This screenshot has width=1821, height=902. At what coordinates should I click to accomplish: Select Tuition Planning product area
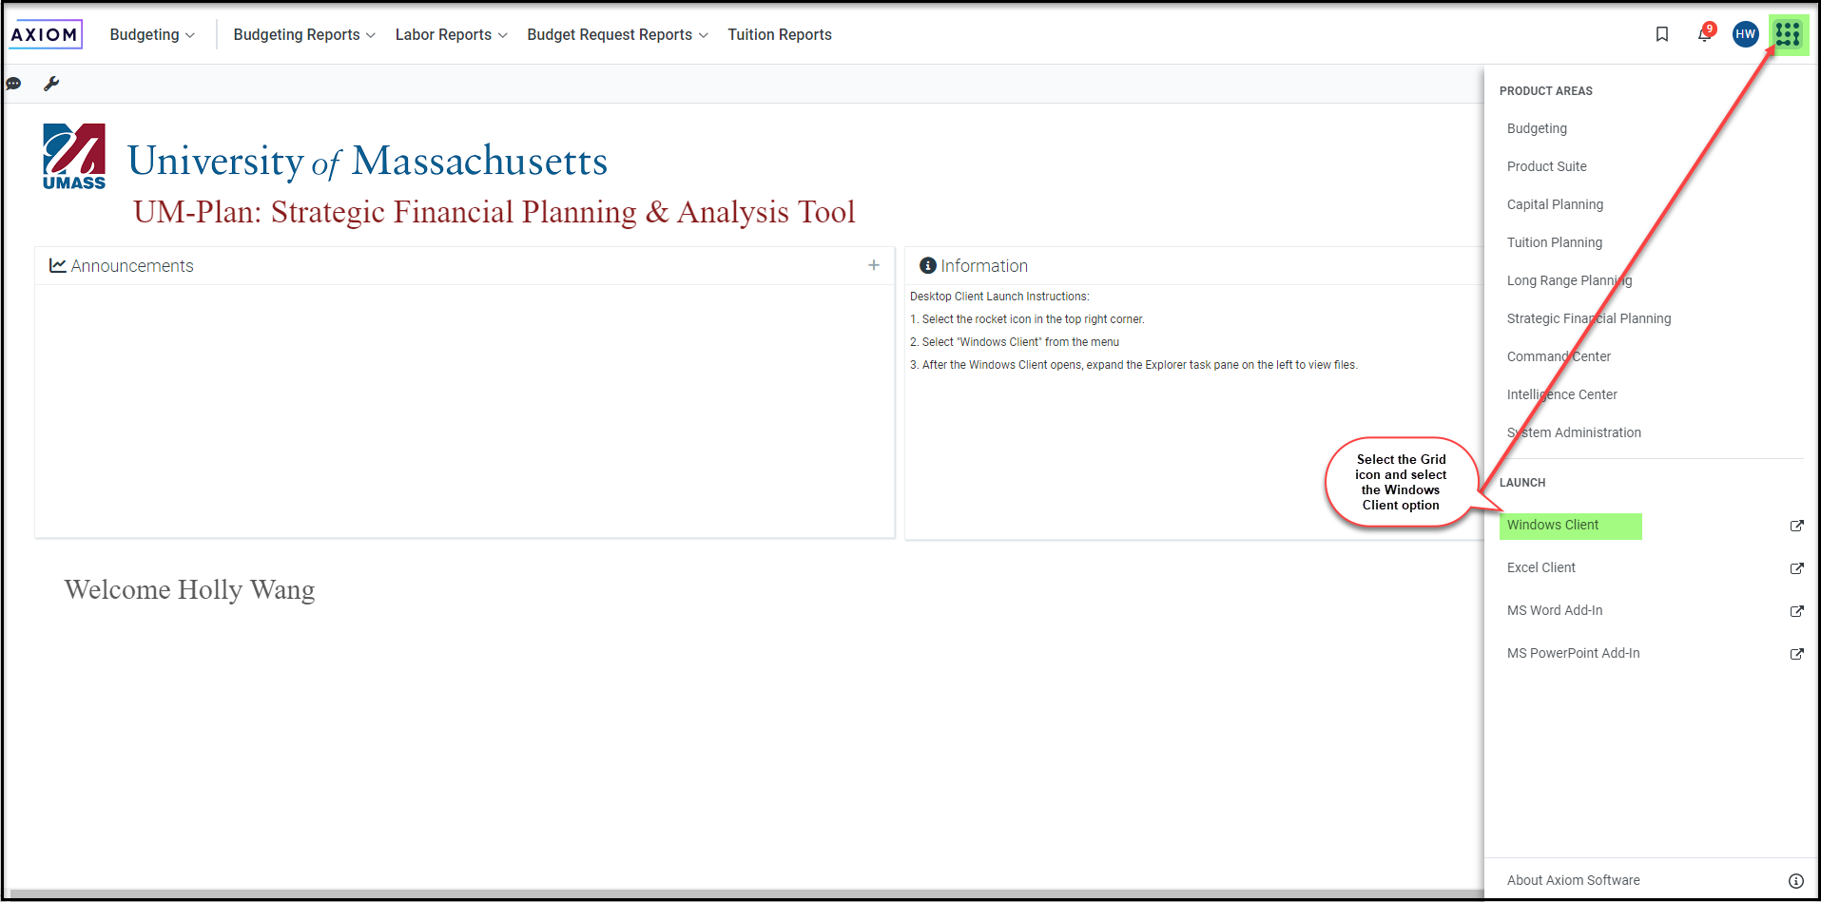click(1554, 242)
